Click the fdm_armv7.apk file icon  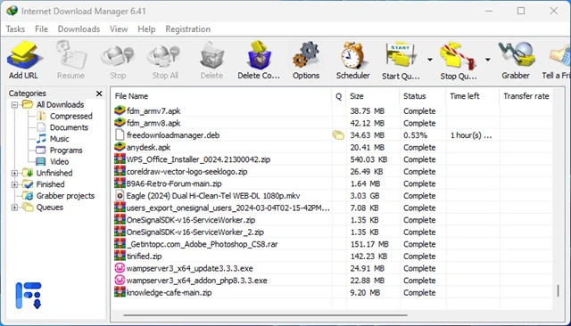pyautogui.click(x=120, y=110)
